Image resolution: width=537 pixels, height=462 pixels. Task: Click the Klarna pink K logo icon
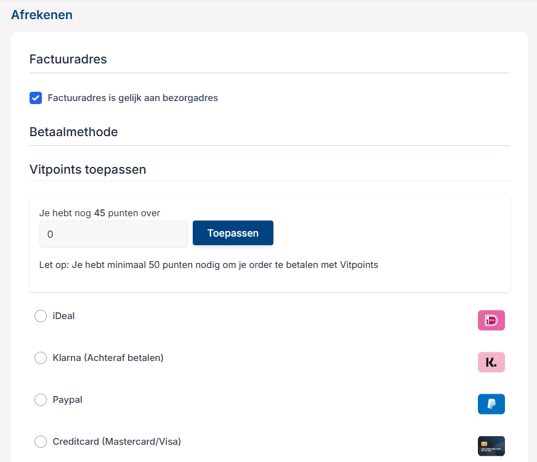point(491,362)
